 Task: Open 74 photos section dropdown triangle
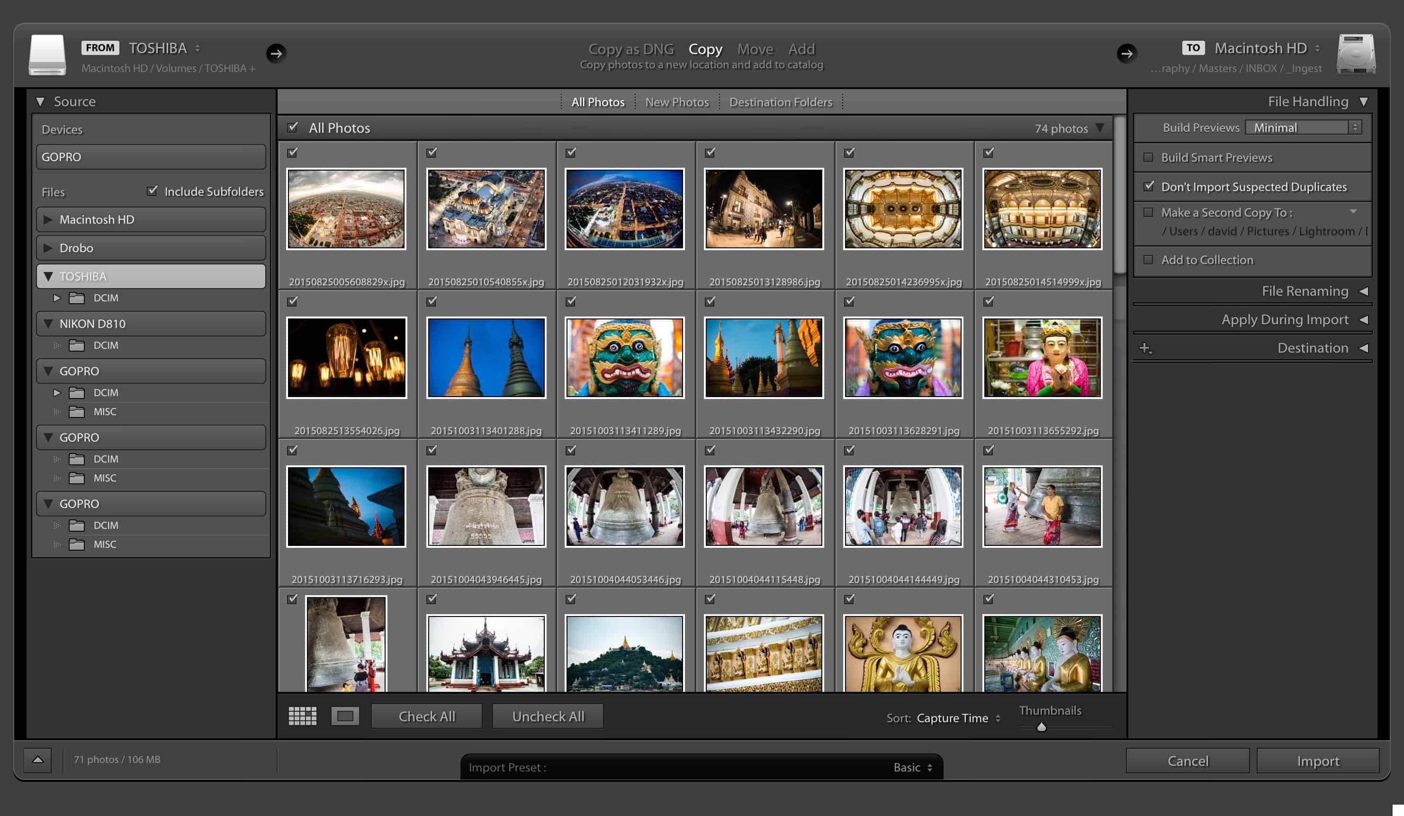(x=1100, y=127)
